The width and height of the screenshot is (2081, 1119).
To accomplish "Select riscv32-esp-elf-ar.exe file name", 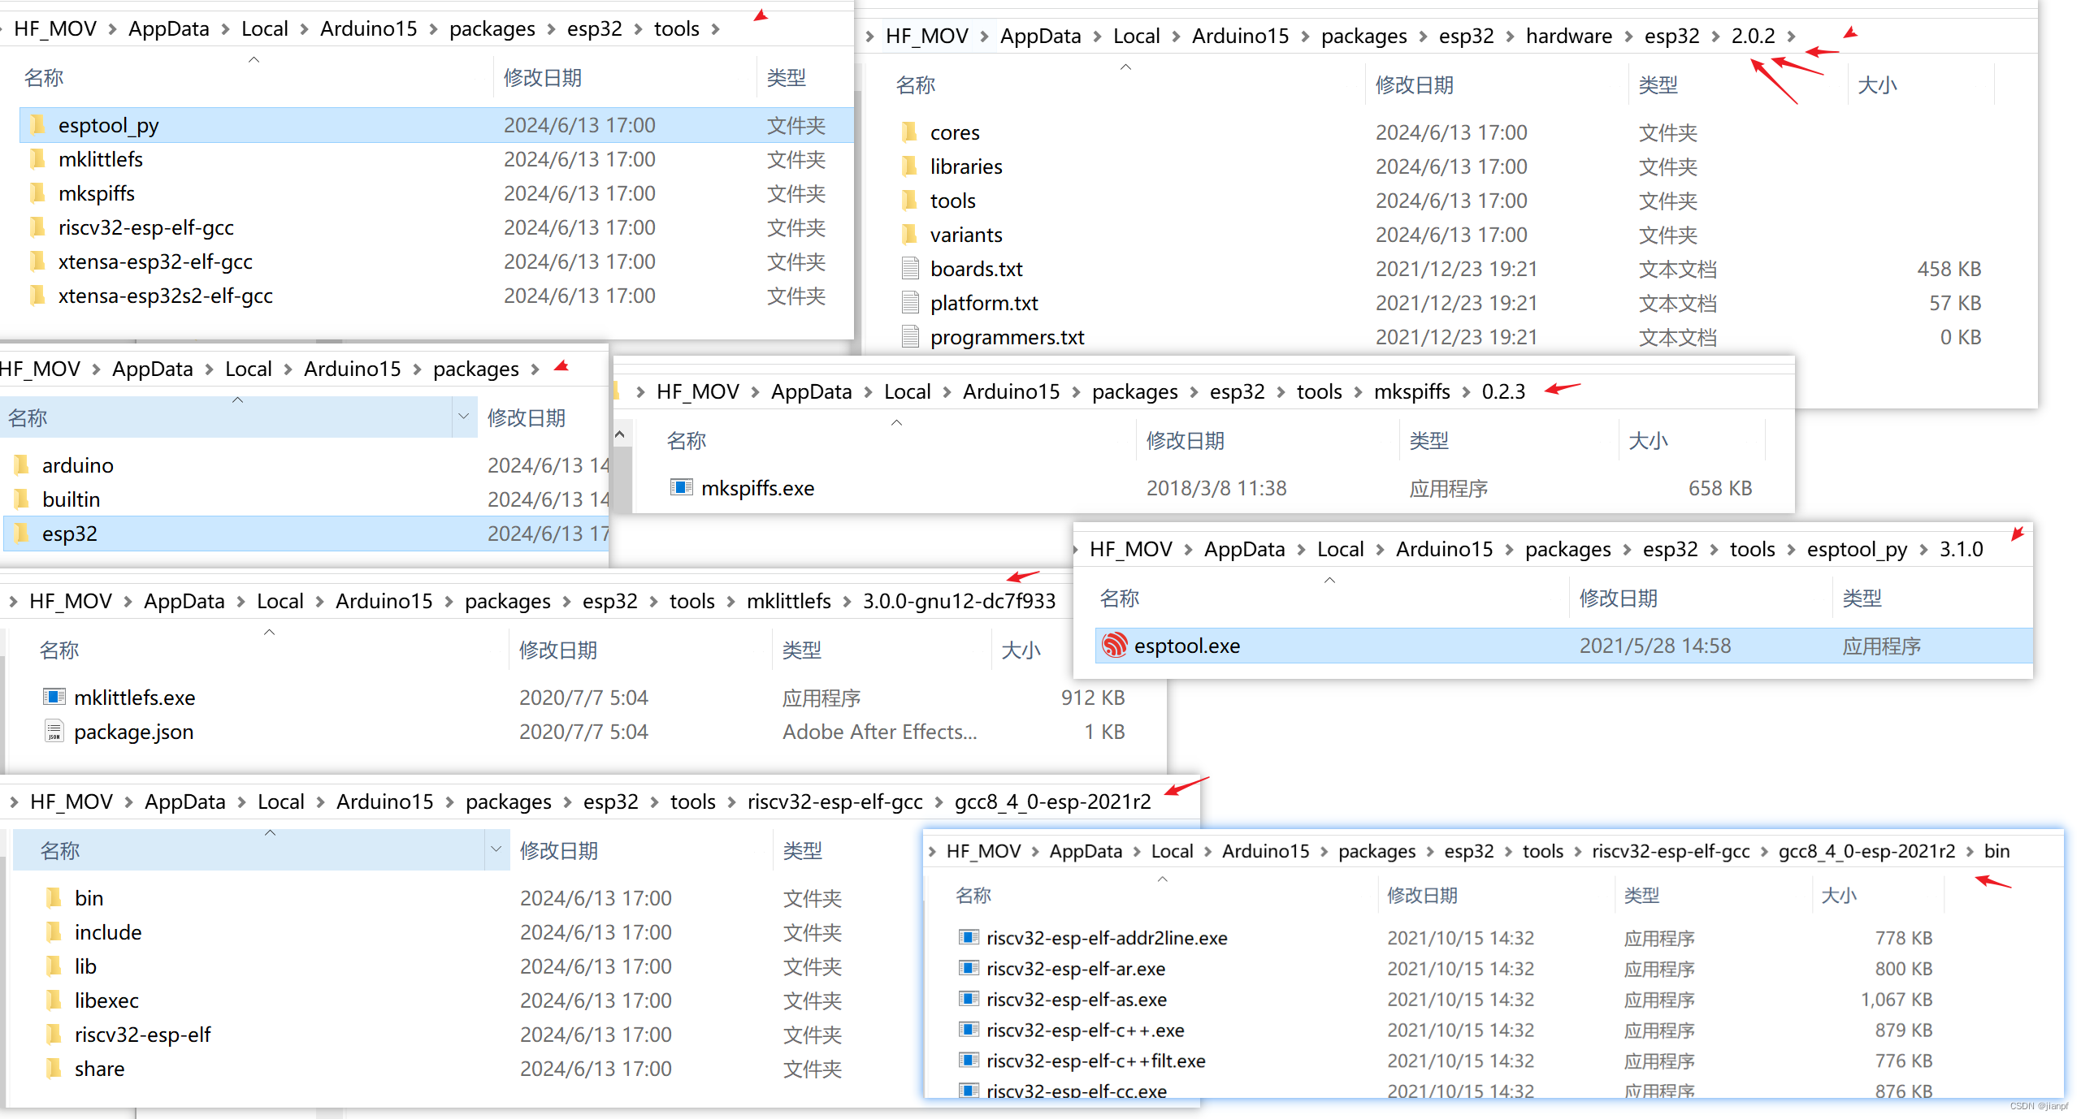I will click(1075, 969).
